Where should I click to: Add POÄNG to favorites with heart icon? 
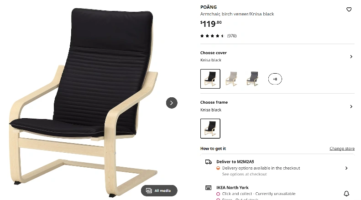tap(349, 10)
